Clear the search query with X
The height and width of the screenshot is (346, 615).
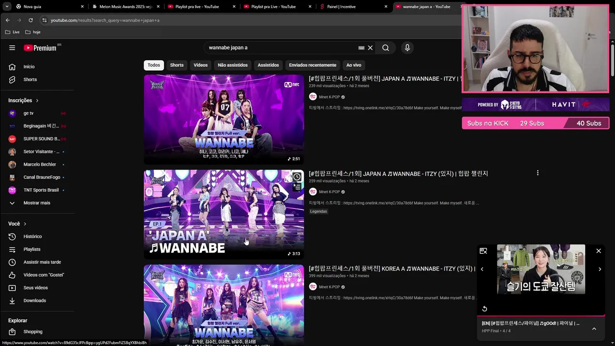[370, 48]
